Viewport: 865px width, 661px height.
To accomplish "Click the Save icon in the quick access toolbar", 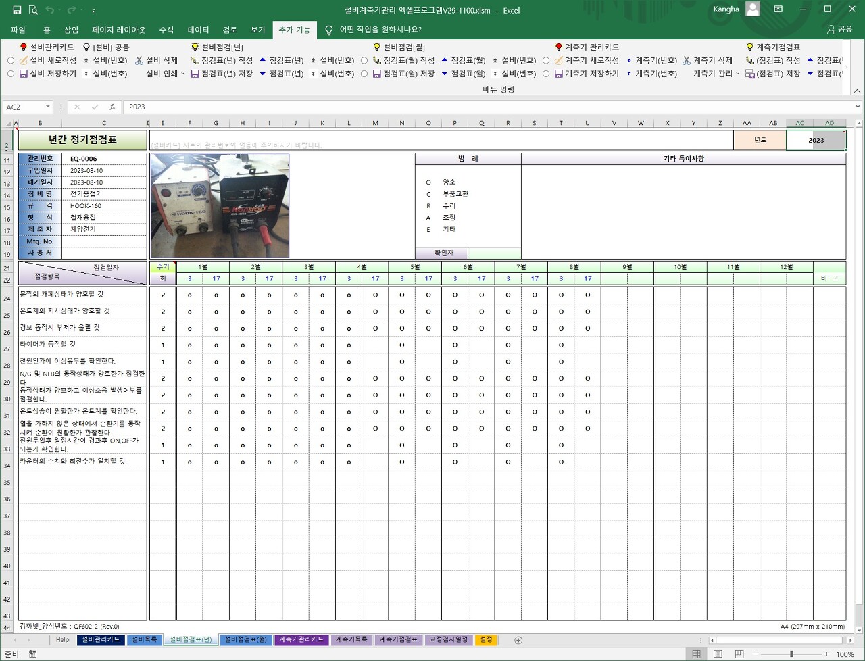I will [17, 10].
